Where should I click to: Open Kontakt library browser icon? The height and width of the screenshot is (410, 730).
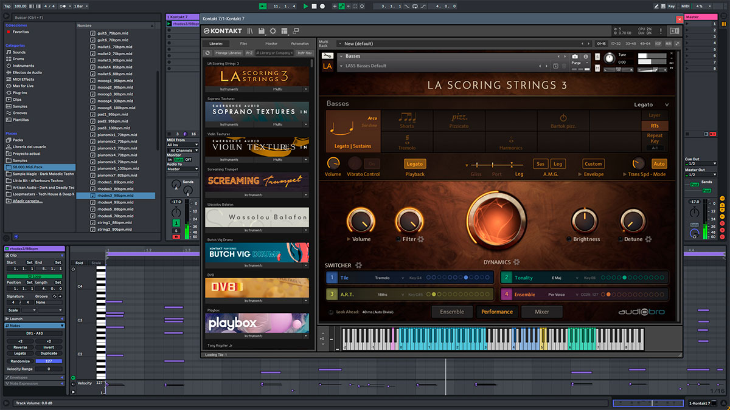[249, 31]
